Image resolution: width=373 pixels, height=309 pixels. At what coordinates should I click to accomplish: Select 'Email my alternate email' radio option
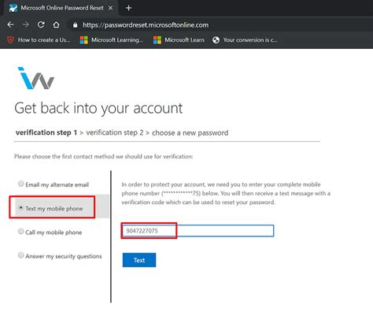tap(21, 184)
